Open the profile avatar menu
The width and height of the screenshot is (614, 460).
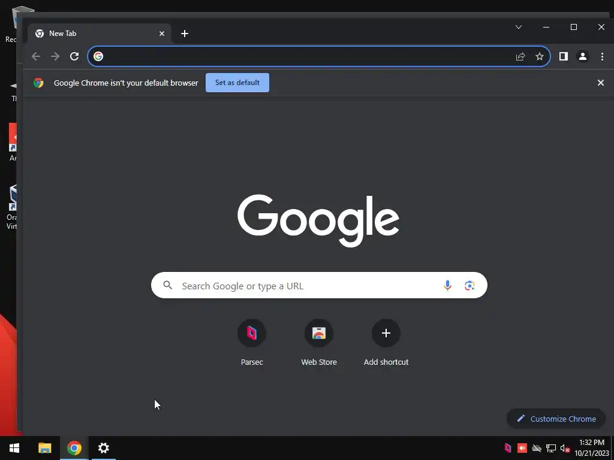[x=583, y=56]
